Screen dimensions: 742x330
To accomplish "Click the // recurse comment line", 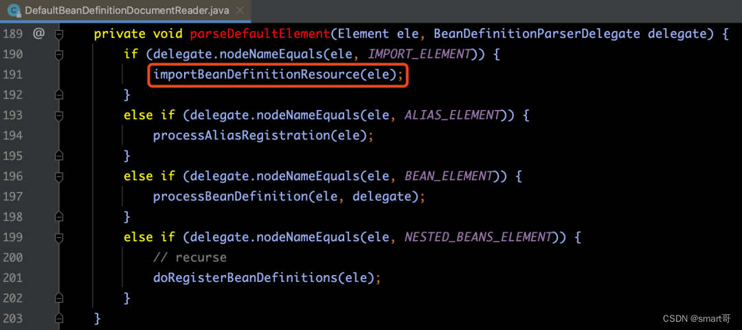I will click(190, 258).
